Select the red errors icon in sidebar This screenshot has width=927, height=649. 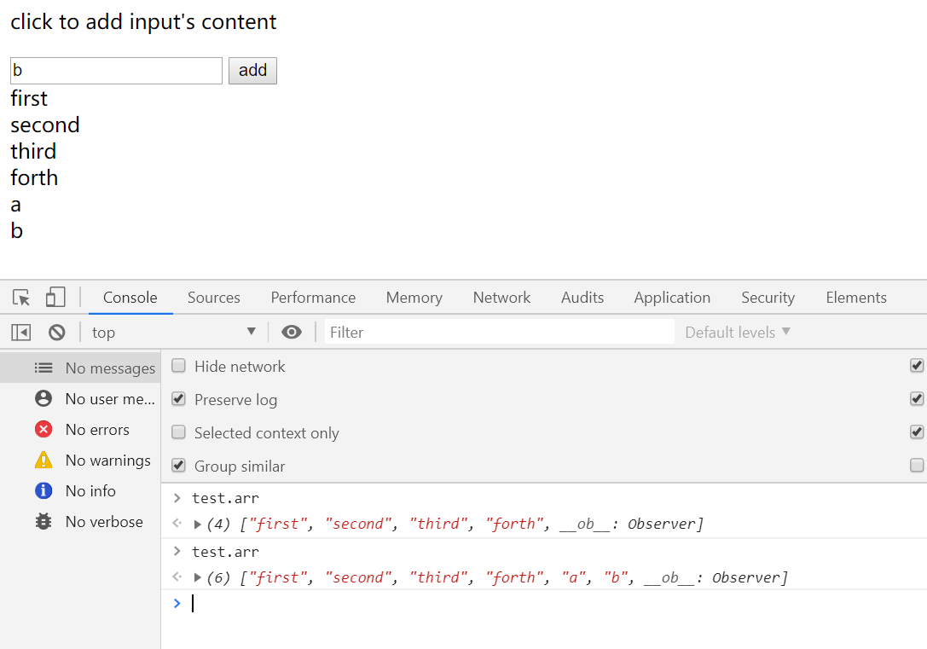click(x=43, y=430)
